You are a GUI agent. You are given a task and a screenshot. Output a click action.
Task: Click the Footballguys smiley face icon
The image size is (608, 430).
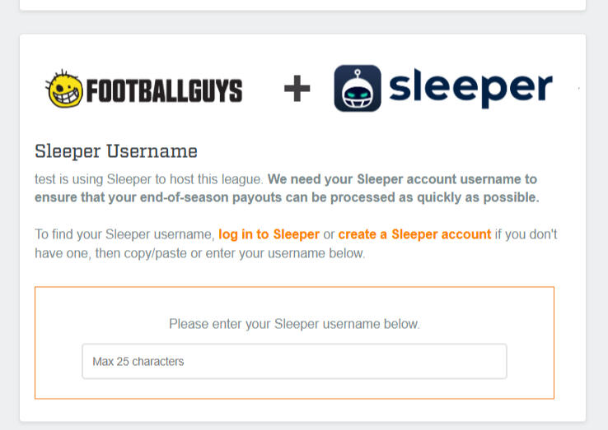[64, 89]
